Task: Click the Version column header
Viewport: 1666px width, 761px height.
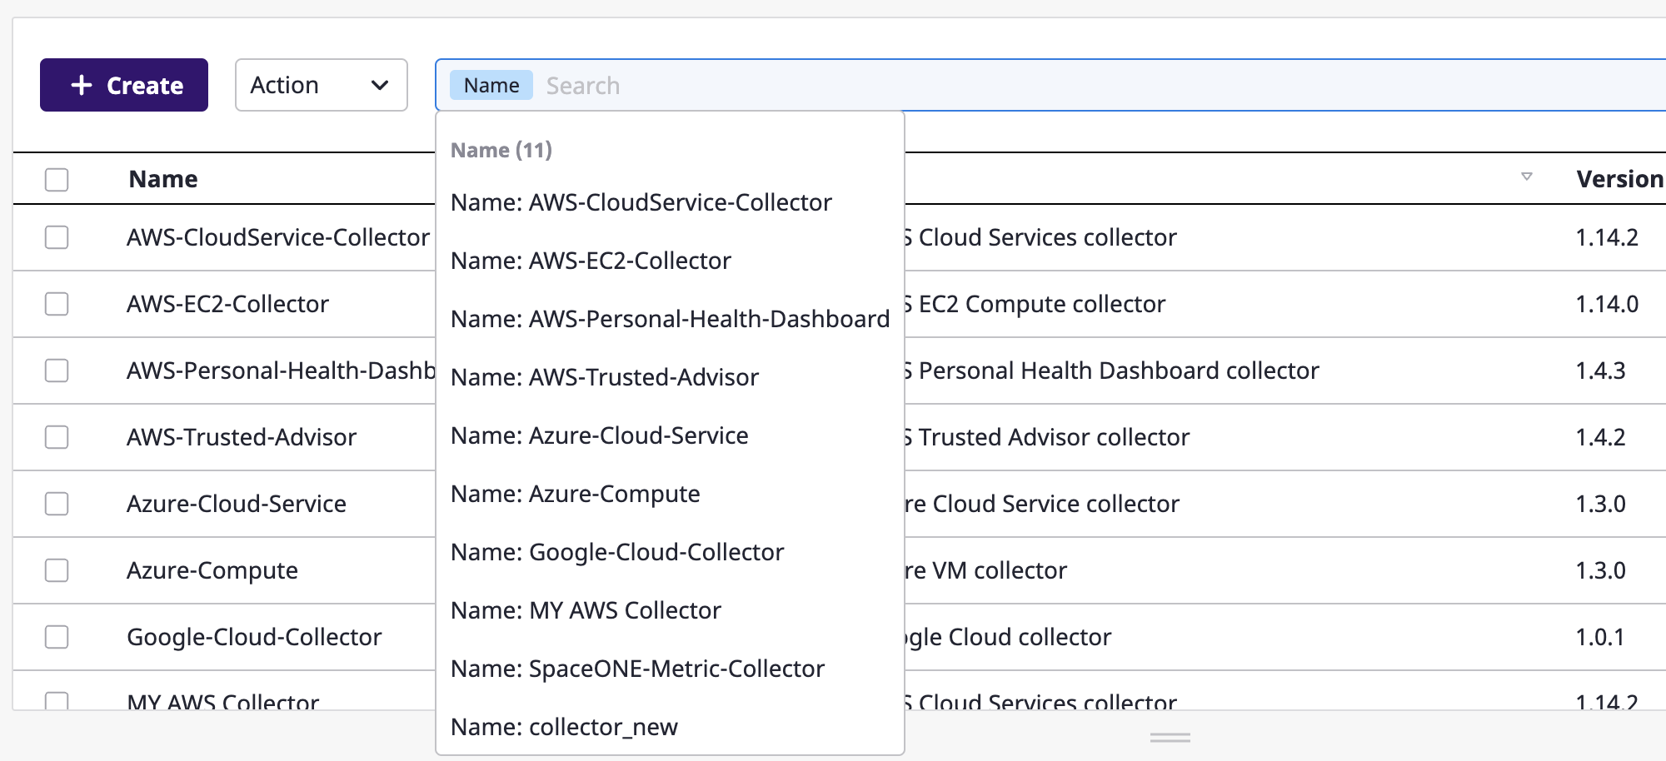Action: click(1619, 179)
